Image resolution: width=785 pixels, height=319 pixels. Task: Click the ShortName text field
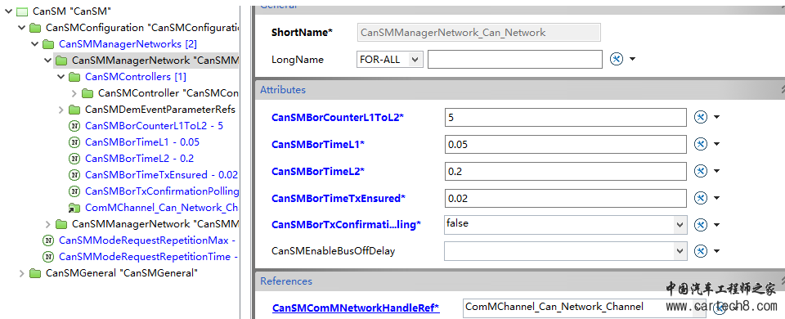click(x=479, y=33)
